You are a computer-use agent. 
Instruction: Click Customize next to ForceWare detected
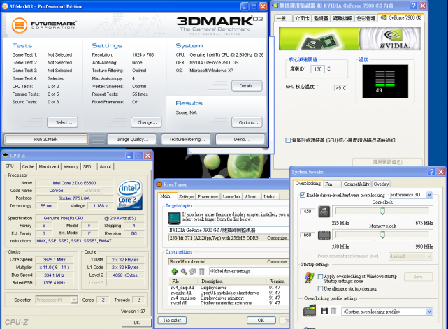coord(277,262)
